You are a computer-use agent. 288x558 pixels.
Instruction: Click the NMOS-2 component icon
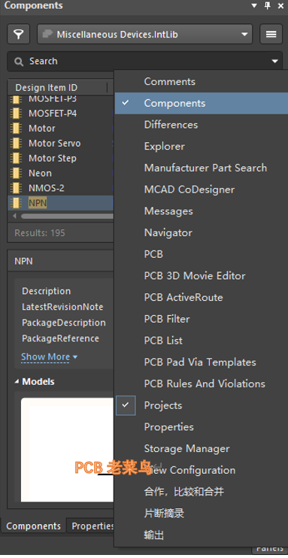[x=16, y=188]
